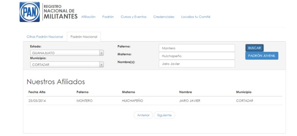This screenshot has height=136, width=297.
Task: Open the Padrón navigation link
Action: 108,17
